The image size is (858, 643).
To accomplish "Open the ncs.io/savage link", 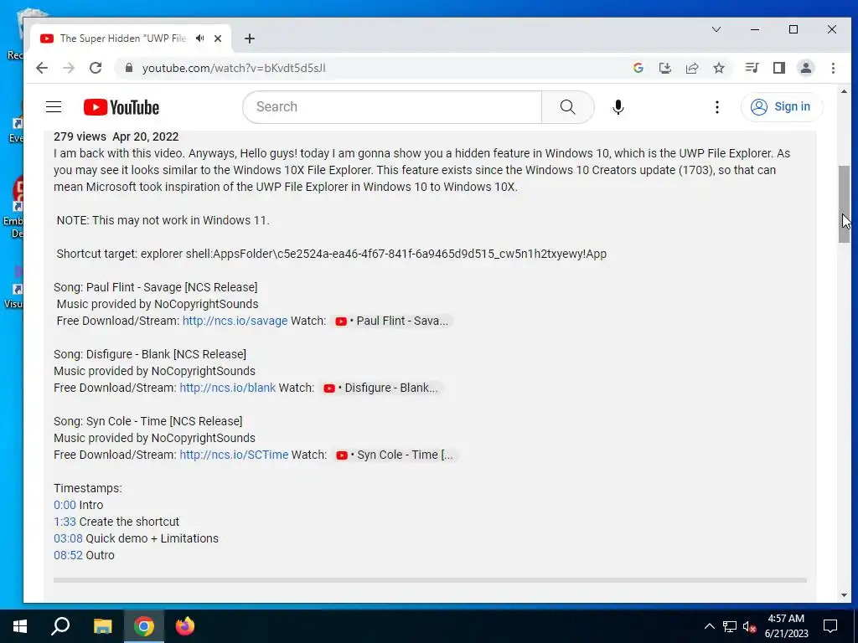I will (x=235, y=321).
